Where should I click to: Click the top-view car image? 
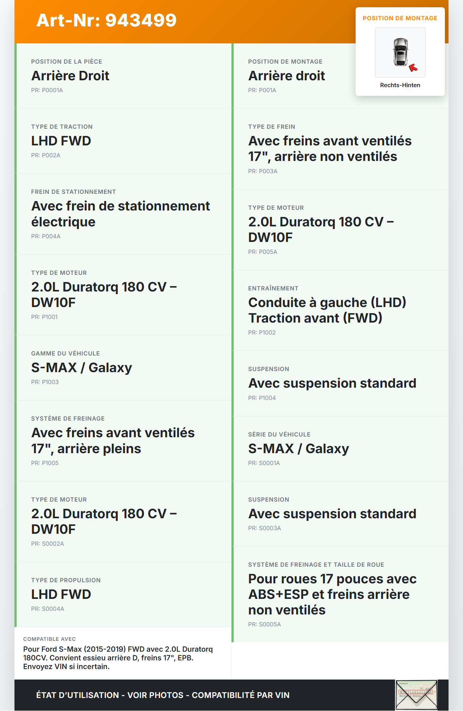coord(400,52)
